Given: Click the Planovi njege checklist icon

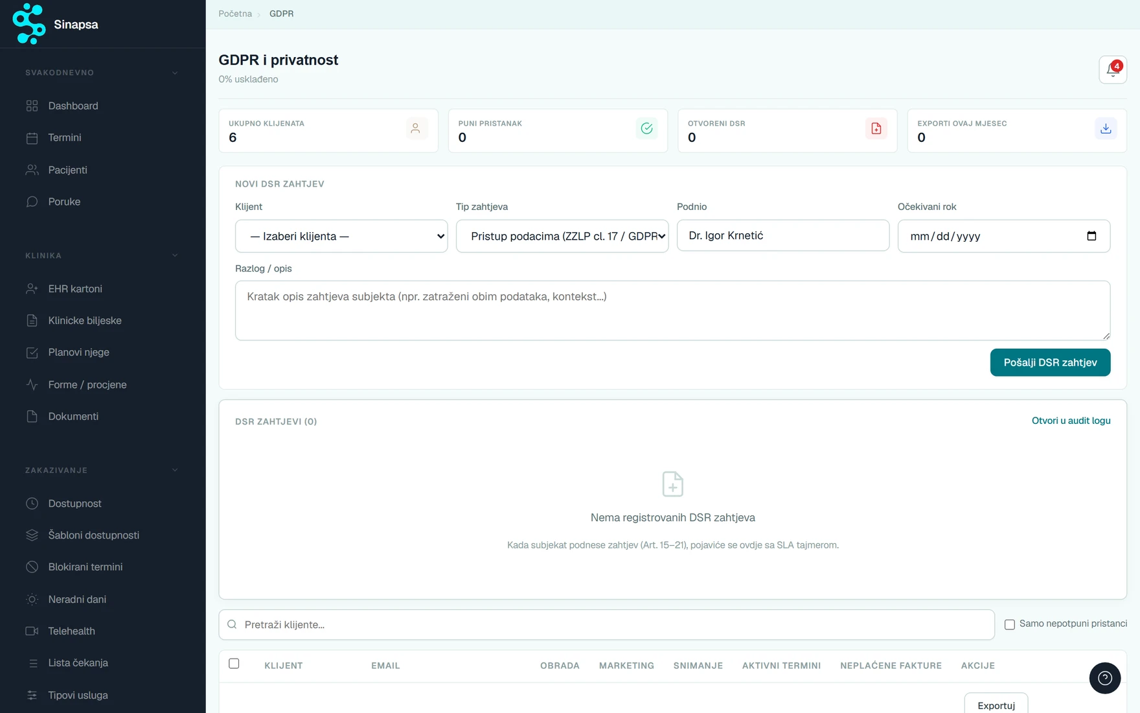Looking at the screenshot, I should [32, 353].
